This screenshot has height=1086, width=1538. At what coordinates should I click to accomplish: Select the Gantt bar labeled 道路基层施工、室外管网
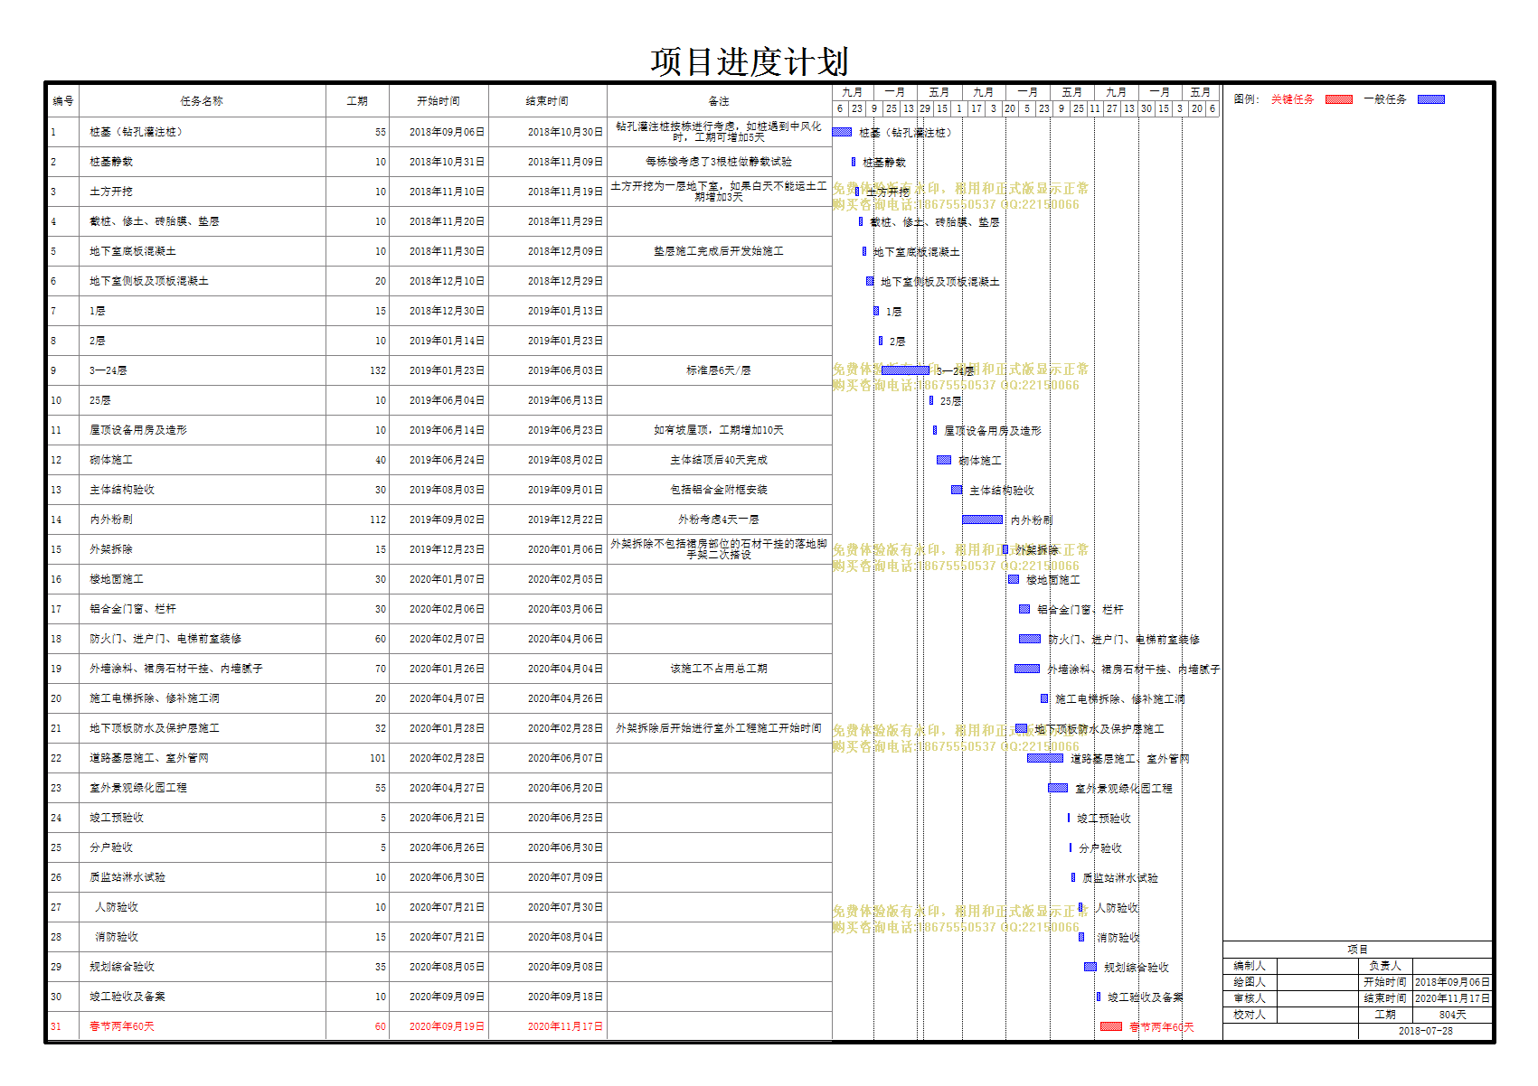(1045, 758)
